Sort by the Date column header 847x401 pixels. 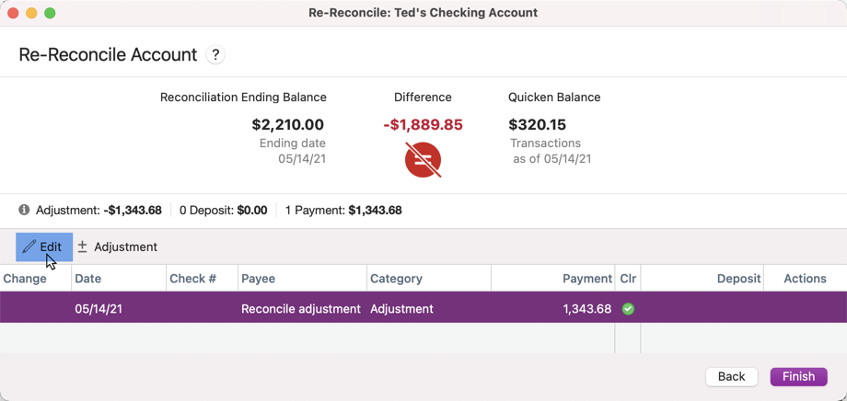(x=88, y=279)
